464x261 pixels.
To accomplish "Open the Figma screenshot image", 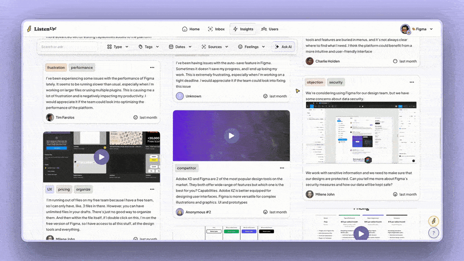I will click(361, 133).
